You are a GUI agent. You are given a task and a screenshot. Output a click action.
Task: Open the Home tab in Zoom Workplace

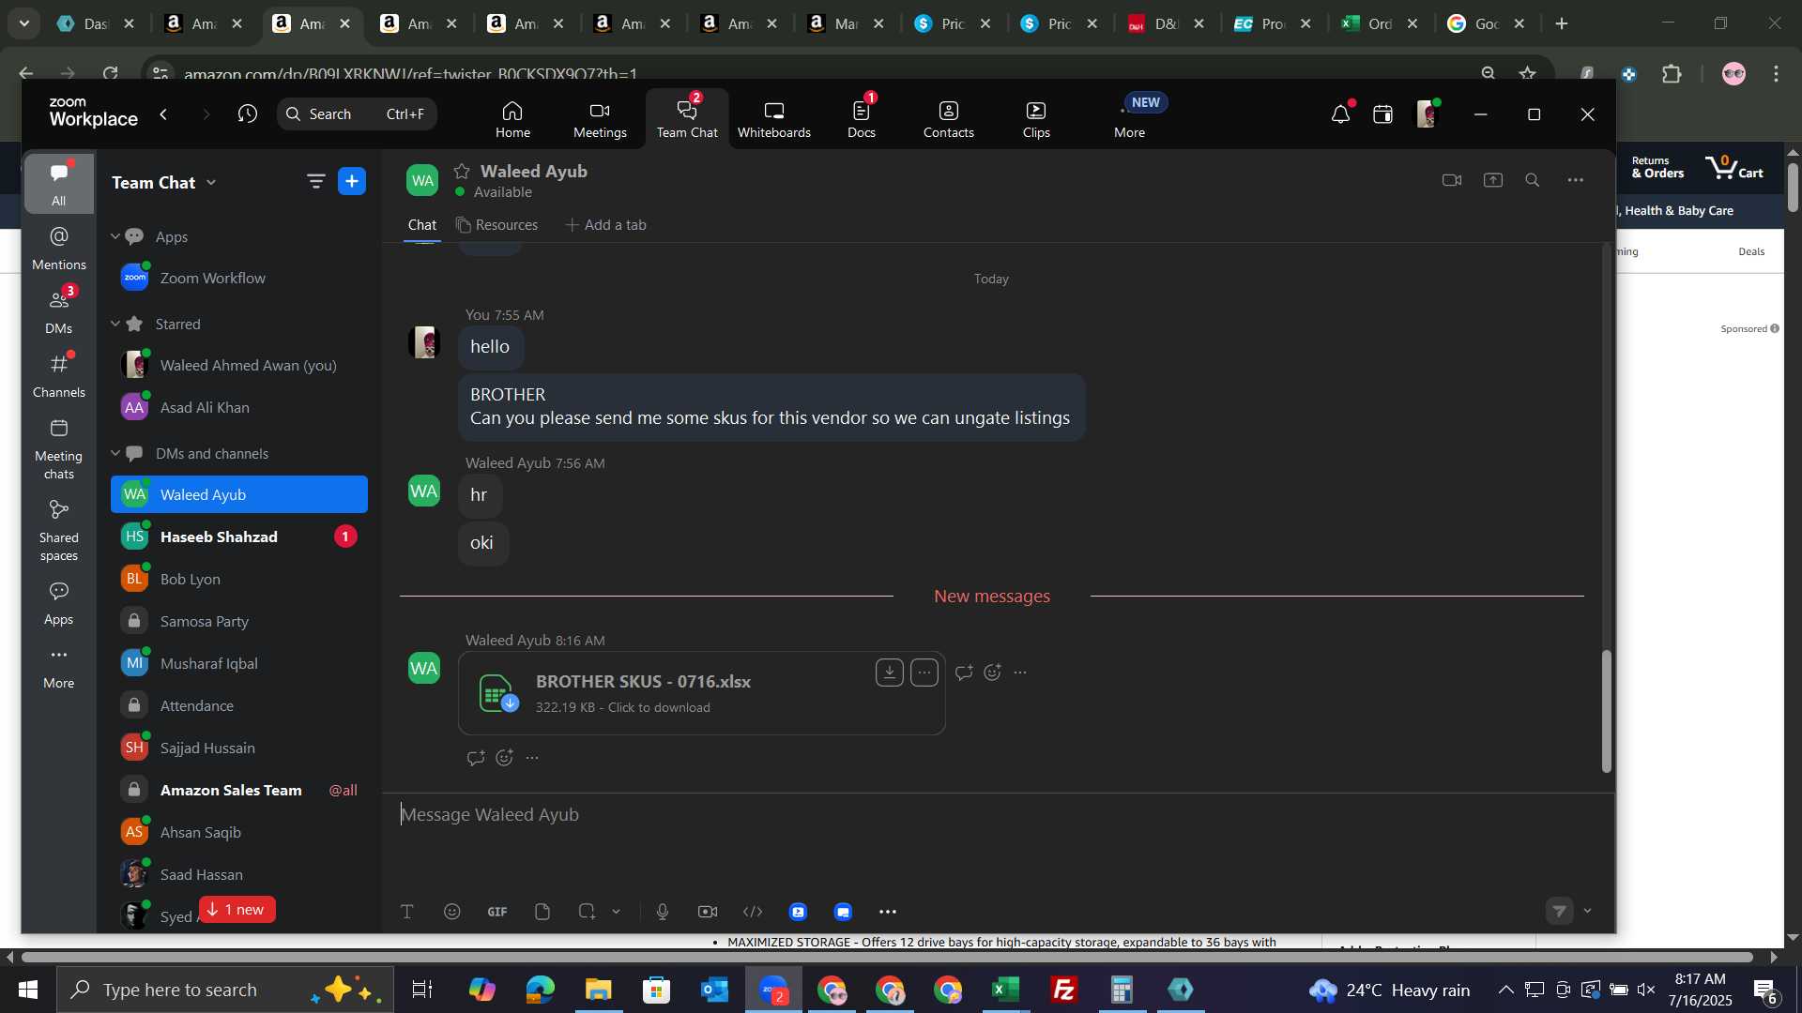tap(512, 119)
